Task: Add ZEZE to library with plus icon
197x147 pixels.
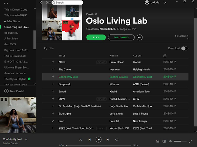Action: point(53,128)
